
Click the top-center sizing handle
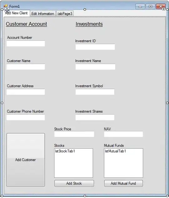85,9
